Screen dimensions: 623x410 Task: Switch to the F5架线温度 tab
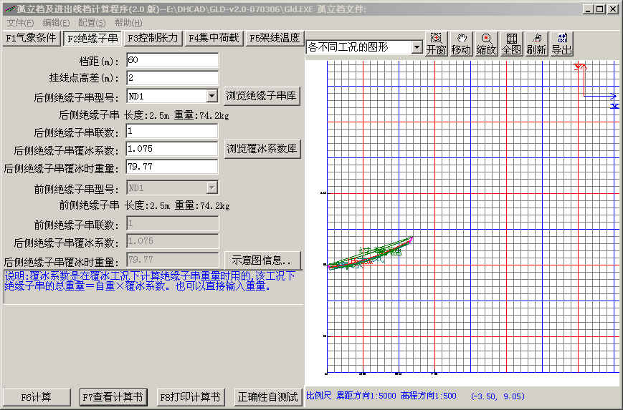[275, 39]
